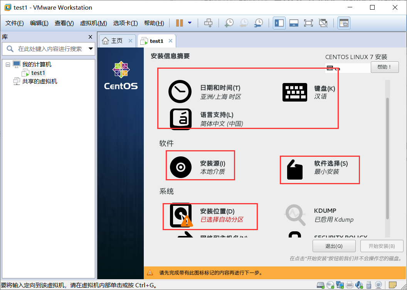Click the orange warning bar triangle icon
This screenshot has height=290, width=407.
point(150,273)
